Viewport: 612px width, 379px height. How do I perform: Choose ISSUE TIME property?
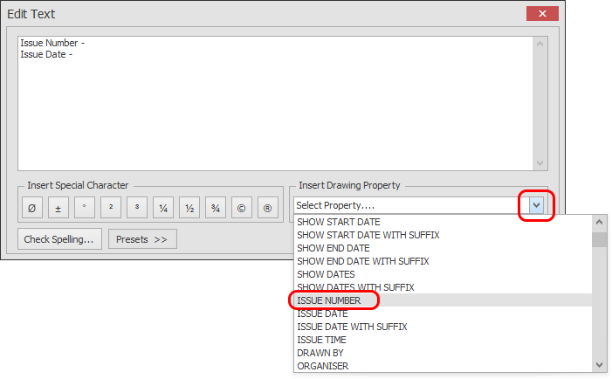(x=443, y=340)
